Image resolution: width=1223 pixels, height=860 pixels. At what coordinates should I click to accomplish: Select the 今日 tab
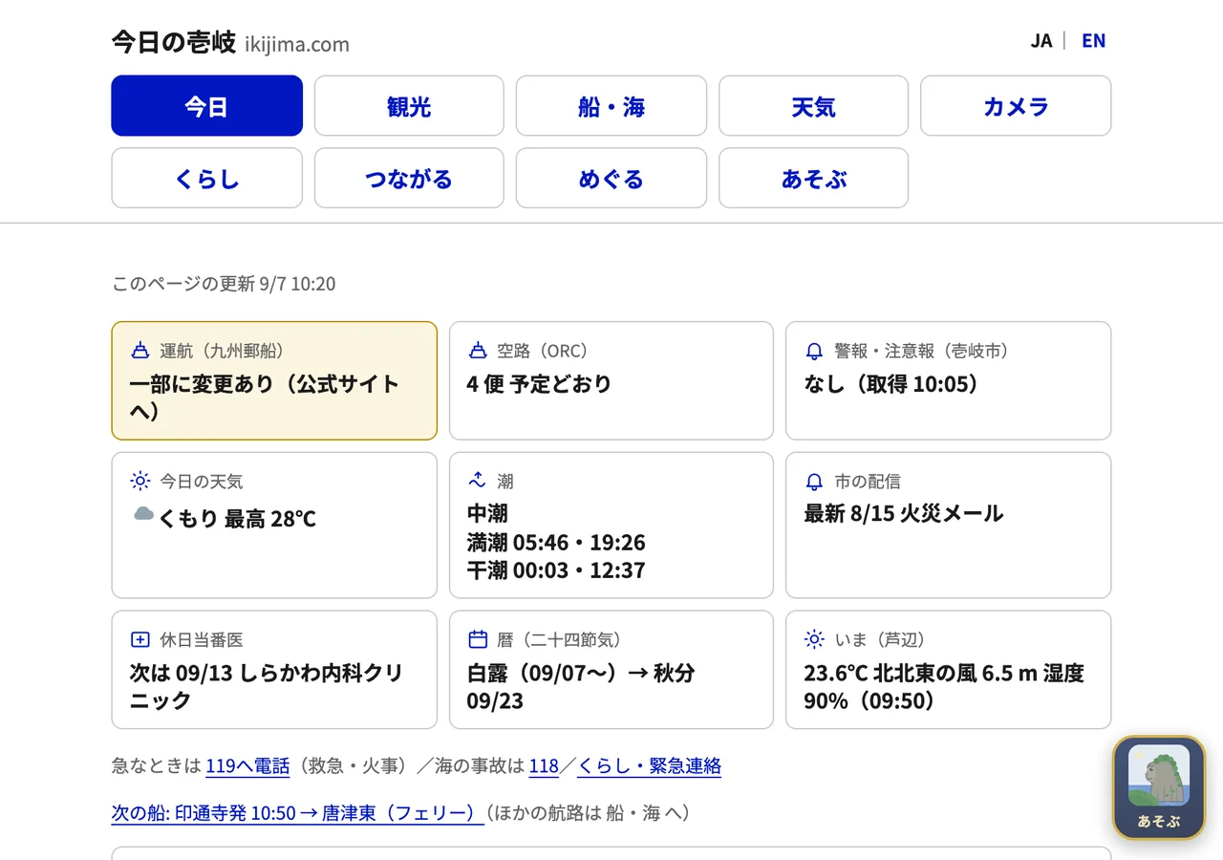pos(206,106)
